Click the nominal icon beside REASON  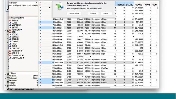pyautogui.click(x=10, y=30)
